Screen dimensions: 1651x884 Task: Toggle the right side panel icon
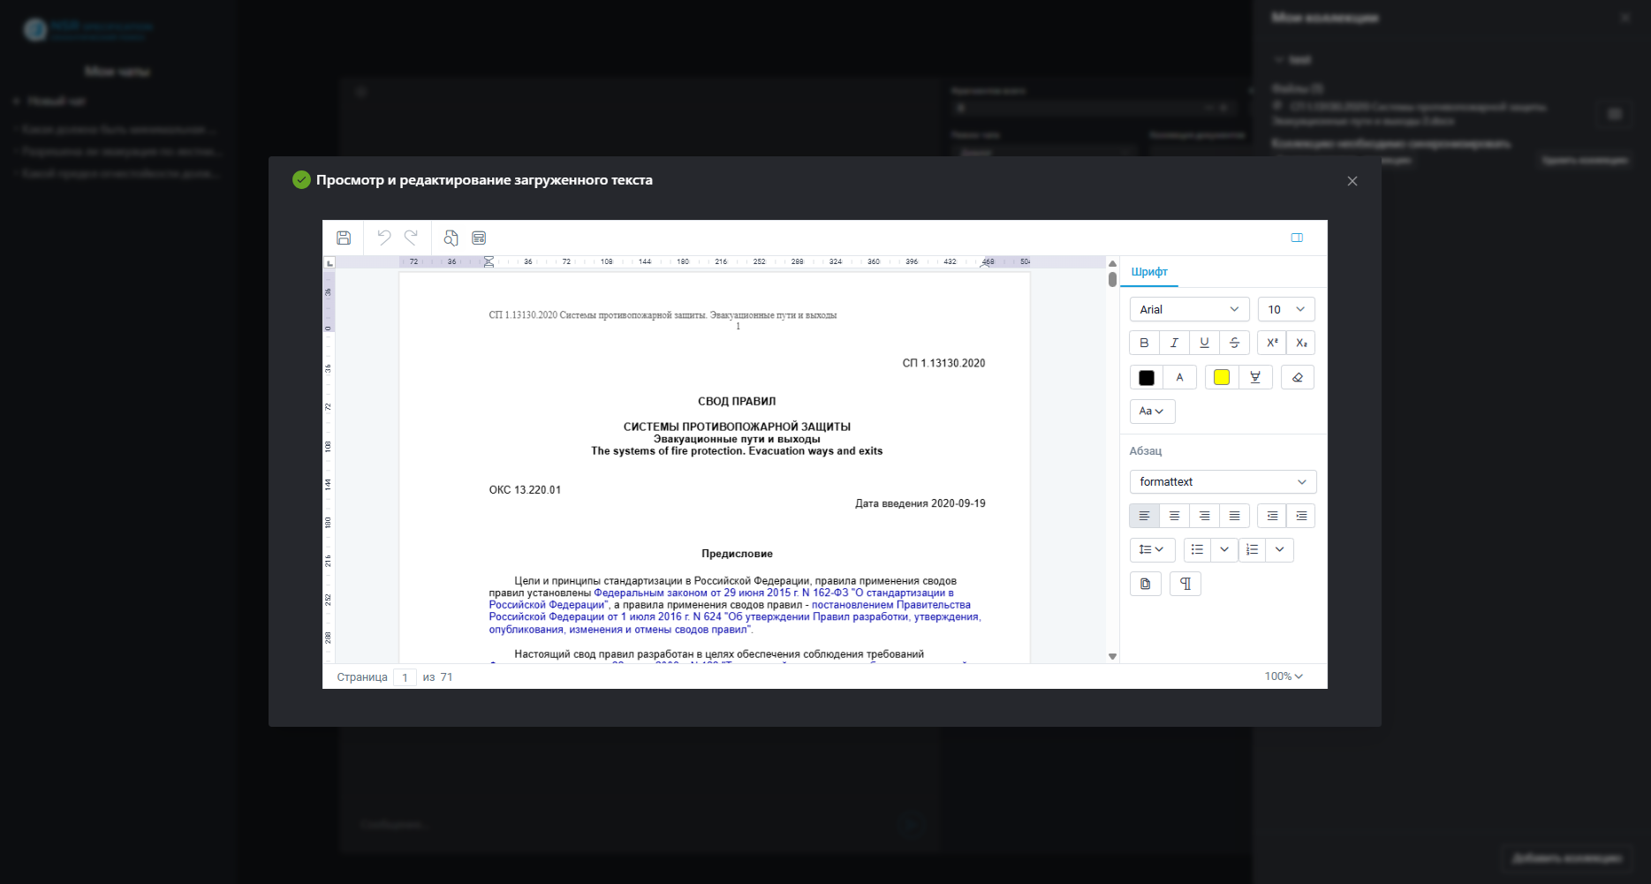click(1297, 238)
